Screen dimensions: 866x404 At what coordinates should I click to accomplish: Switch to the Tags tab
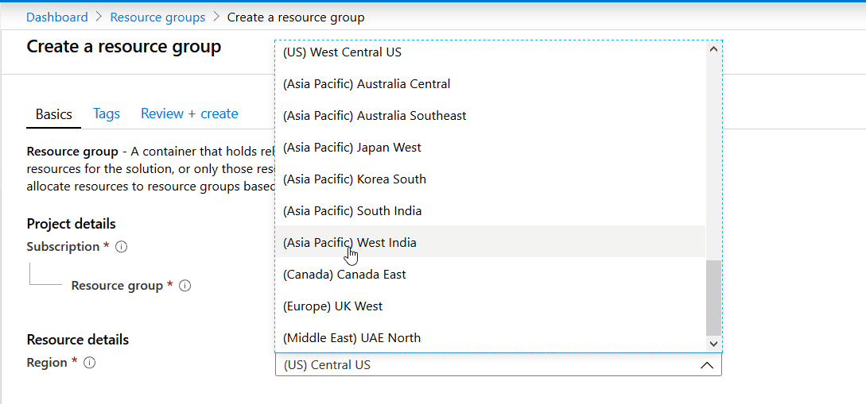click(107, 114)
